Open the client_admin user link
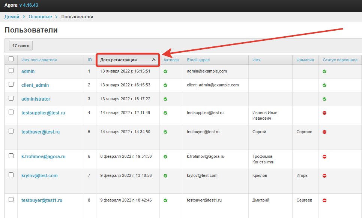The height and width of the screenshot is (218, 362). [x=35, y=85]
